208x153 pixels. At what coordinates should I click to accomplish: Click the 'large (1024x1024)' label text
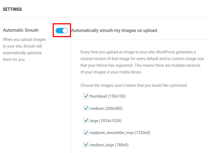105,121
